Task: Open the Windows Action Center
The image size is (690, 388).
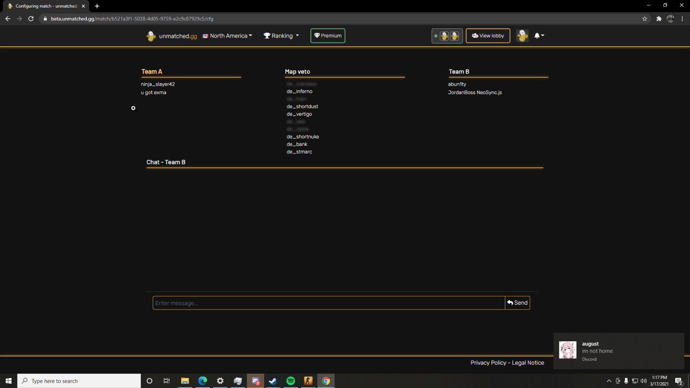Action: (679, 381)
